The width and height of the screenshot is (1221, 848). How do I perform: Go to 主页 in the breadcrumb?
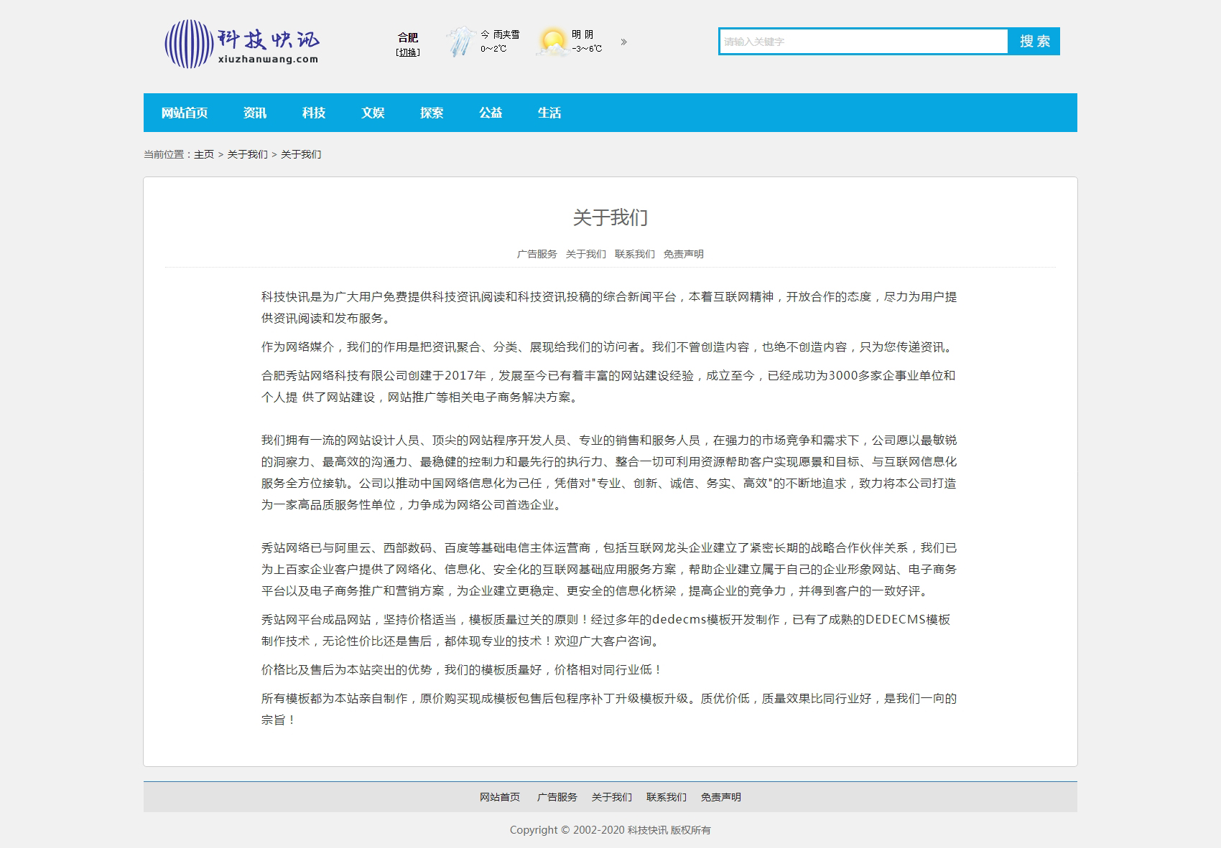point(204,154)
